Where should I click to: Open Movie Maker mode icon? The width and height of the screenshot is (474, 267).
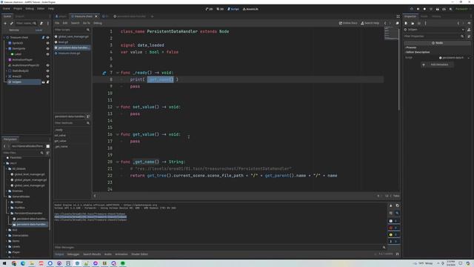pos(450,9)
